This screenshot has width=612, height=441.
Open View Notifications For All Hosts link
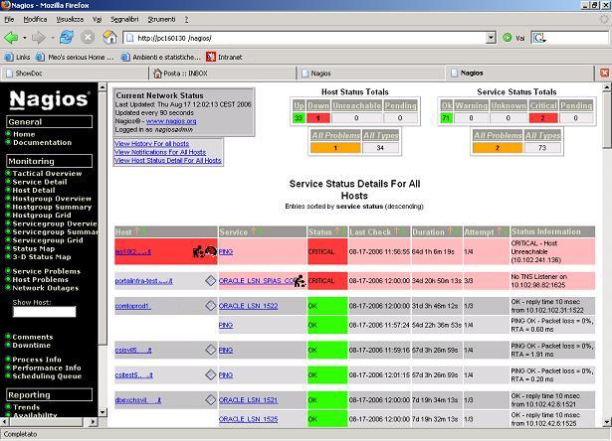coord(160,152)
